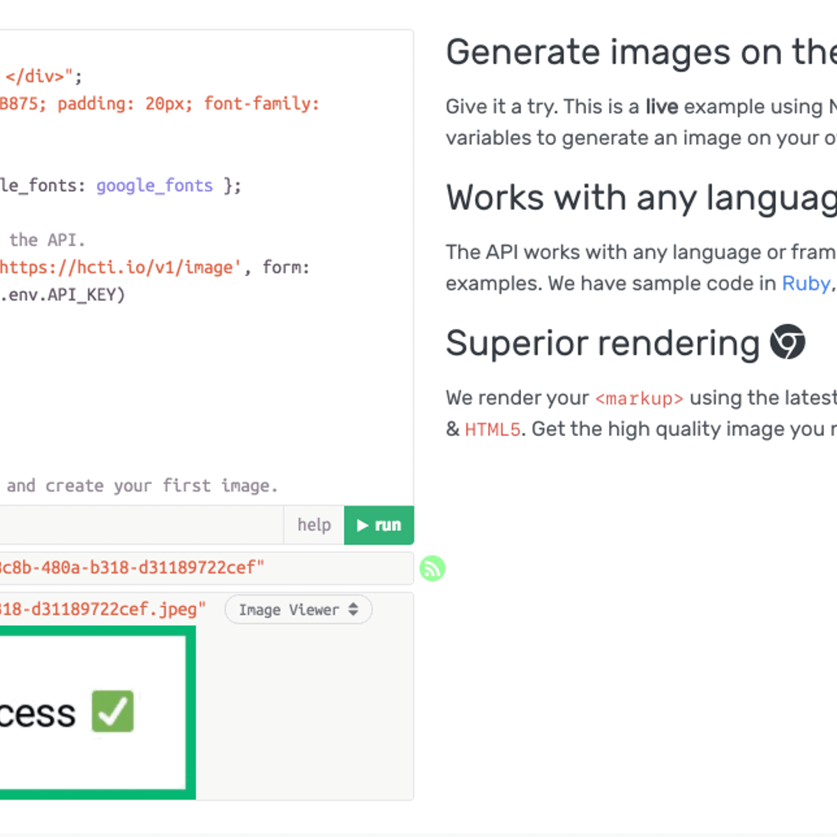Follow the Ruby sample code link

[806, 283]
